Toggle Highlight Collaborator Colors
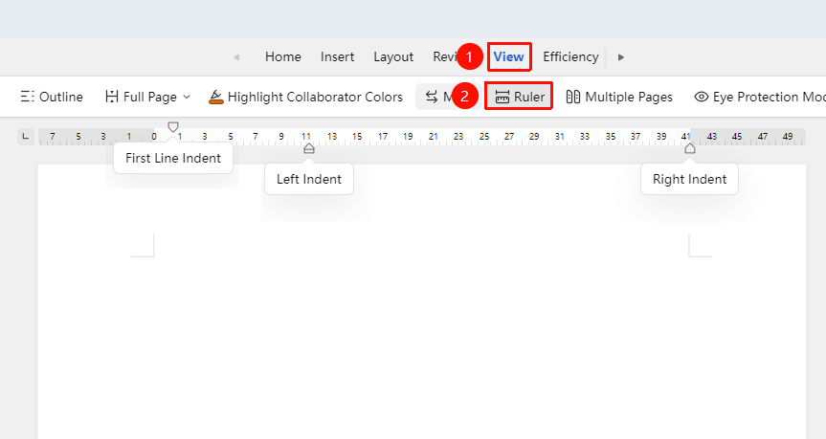The height and width of the screenshot is (439, 826). 305,97
